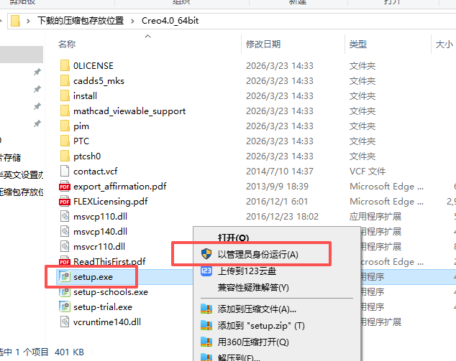Sort by 修改日期 column header
Screen dimensions: 456x361
coord(263,44)
